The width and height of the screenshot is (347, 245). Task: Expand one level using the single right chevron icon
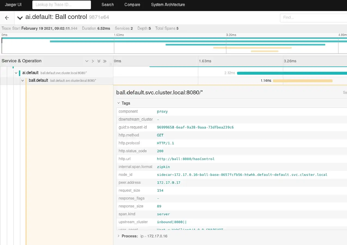93,61
